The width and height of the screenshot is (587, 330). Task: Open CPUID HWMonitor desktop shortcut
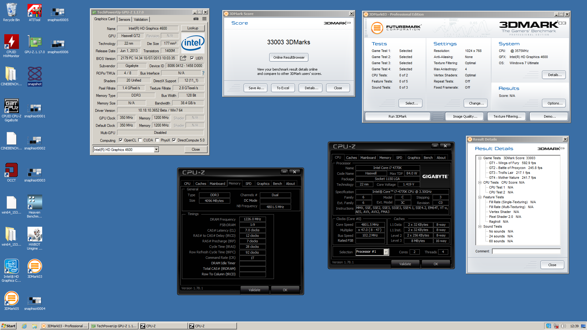pyautogui.click(x=11, y=46)
